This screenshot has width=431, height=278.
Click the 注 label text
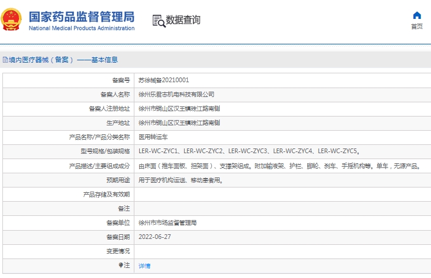point(127,265)
